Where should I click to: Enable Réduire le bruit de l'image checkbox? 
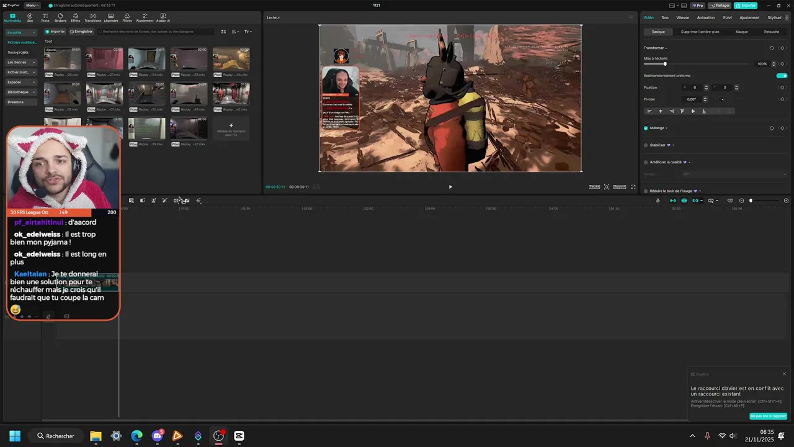[x=646, y=191]
